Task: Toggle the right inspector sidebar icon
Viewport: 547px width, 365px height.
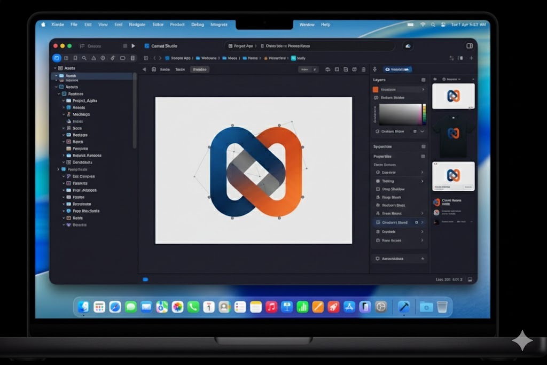Action: (x=470, y=46)
